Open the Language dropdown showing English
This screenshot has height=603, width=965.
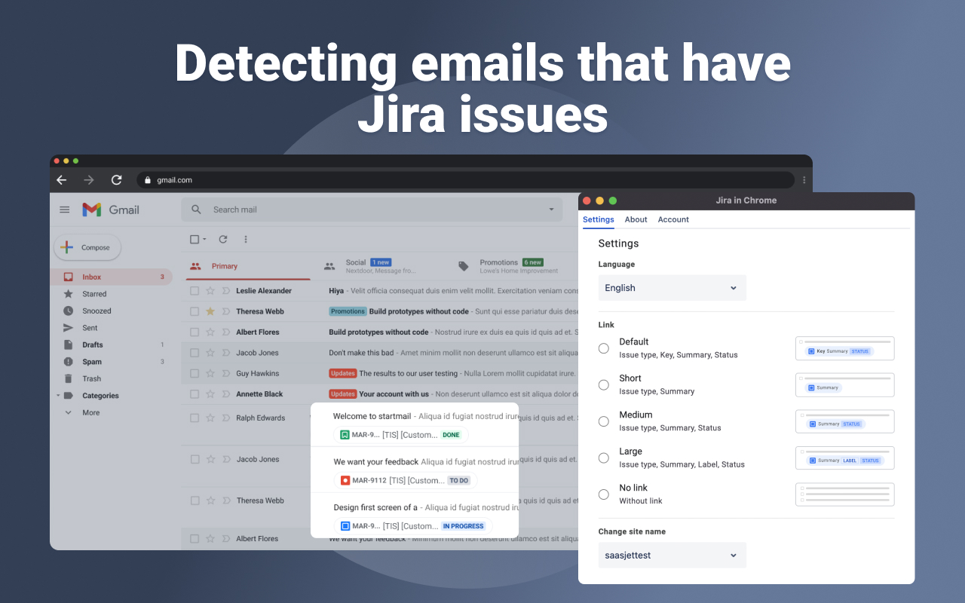point(672,287)
